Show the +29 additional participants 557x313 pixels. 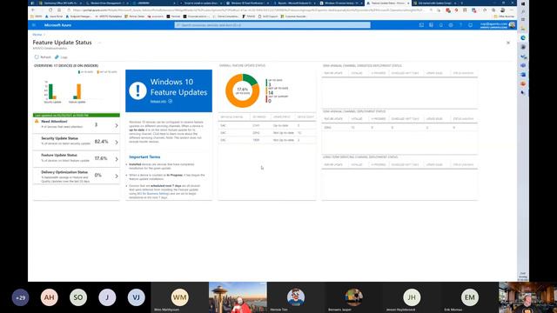20,297
